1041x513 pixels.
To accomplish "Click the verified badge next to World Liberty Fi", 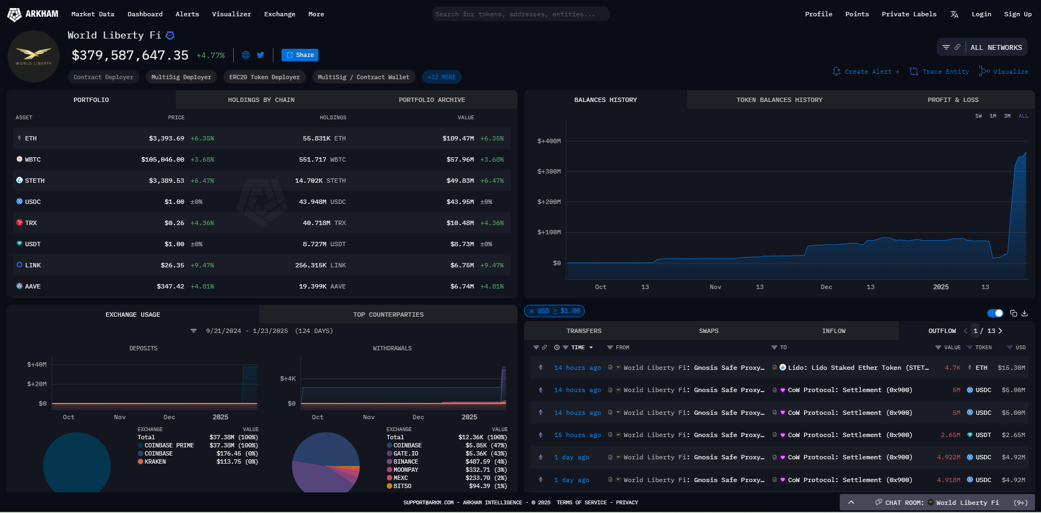I will pos(170,35).
